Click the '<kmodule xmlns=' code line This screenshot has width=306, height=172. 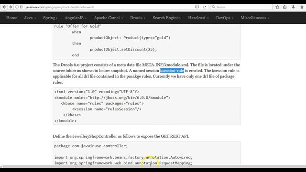point(112,97)
